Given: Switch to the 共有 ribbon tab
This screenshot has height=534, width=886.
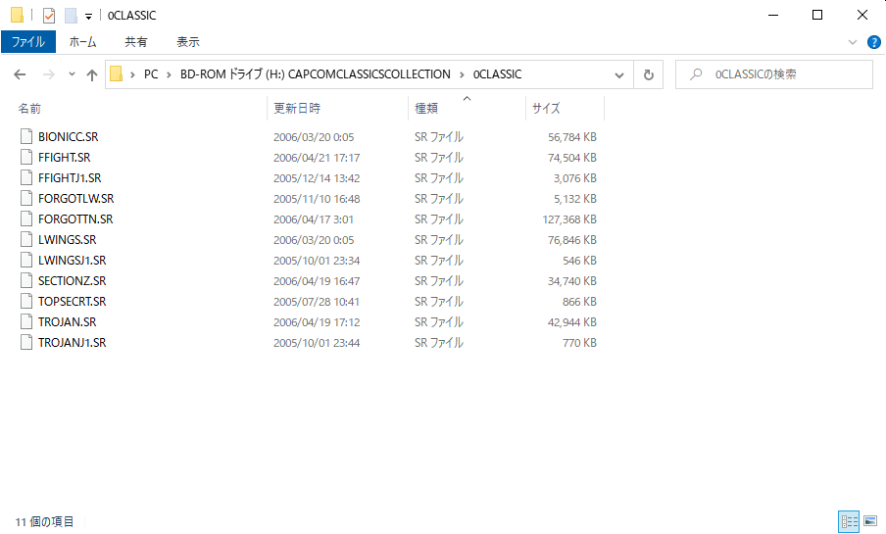Looking at the screenshot, I should tap(135, 42).
